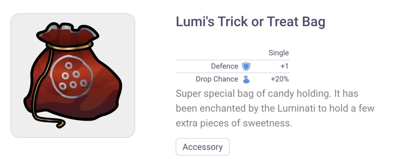The height and width of the screenshot is (159, 395).
Task: Select the Single column header
Action: (x=279, y=53)
